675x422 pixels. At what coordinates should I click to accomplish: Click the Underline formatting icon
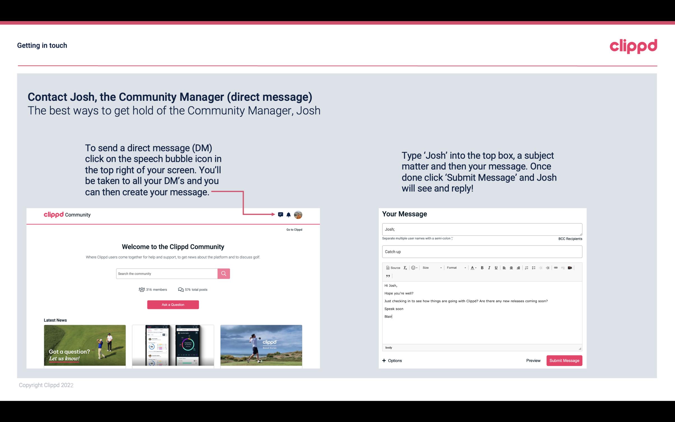[496, 267]
